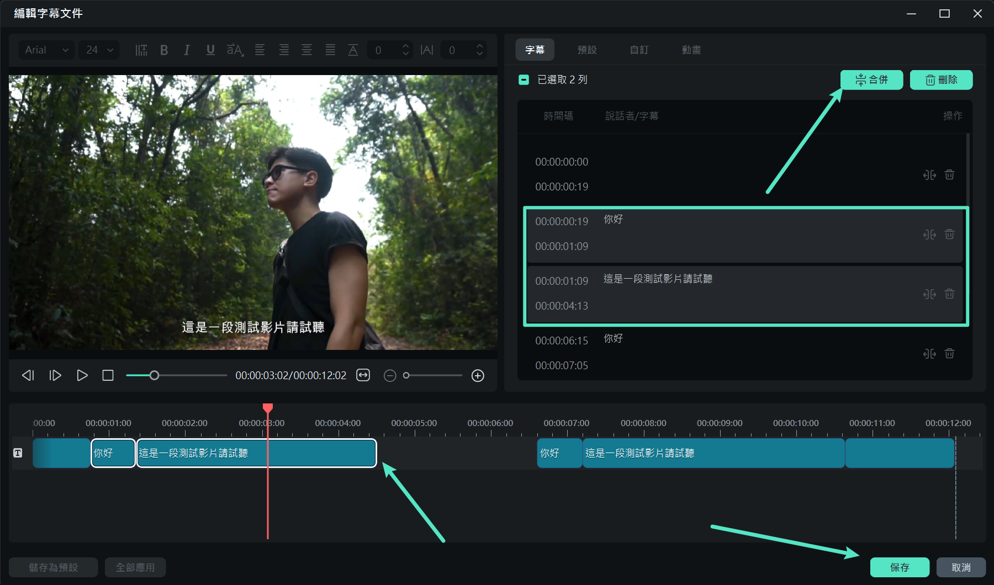
Task: Click the play button in preview
Action: point(82,376)
